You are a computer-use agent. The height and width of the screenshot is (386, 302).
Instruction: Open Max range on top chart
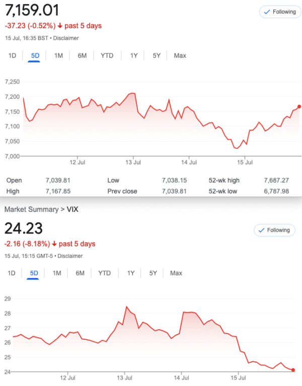(180, 55)
